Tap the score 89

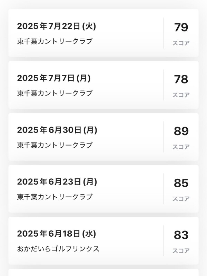[181, 131]
